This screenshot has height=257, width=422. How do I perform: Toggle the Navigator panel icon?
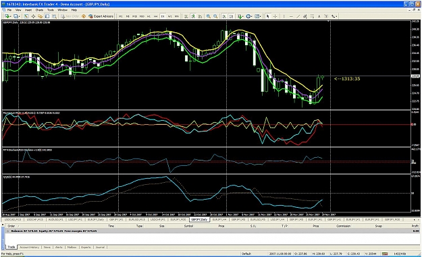40,16
